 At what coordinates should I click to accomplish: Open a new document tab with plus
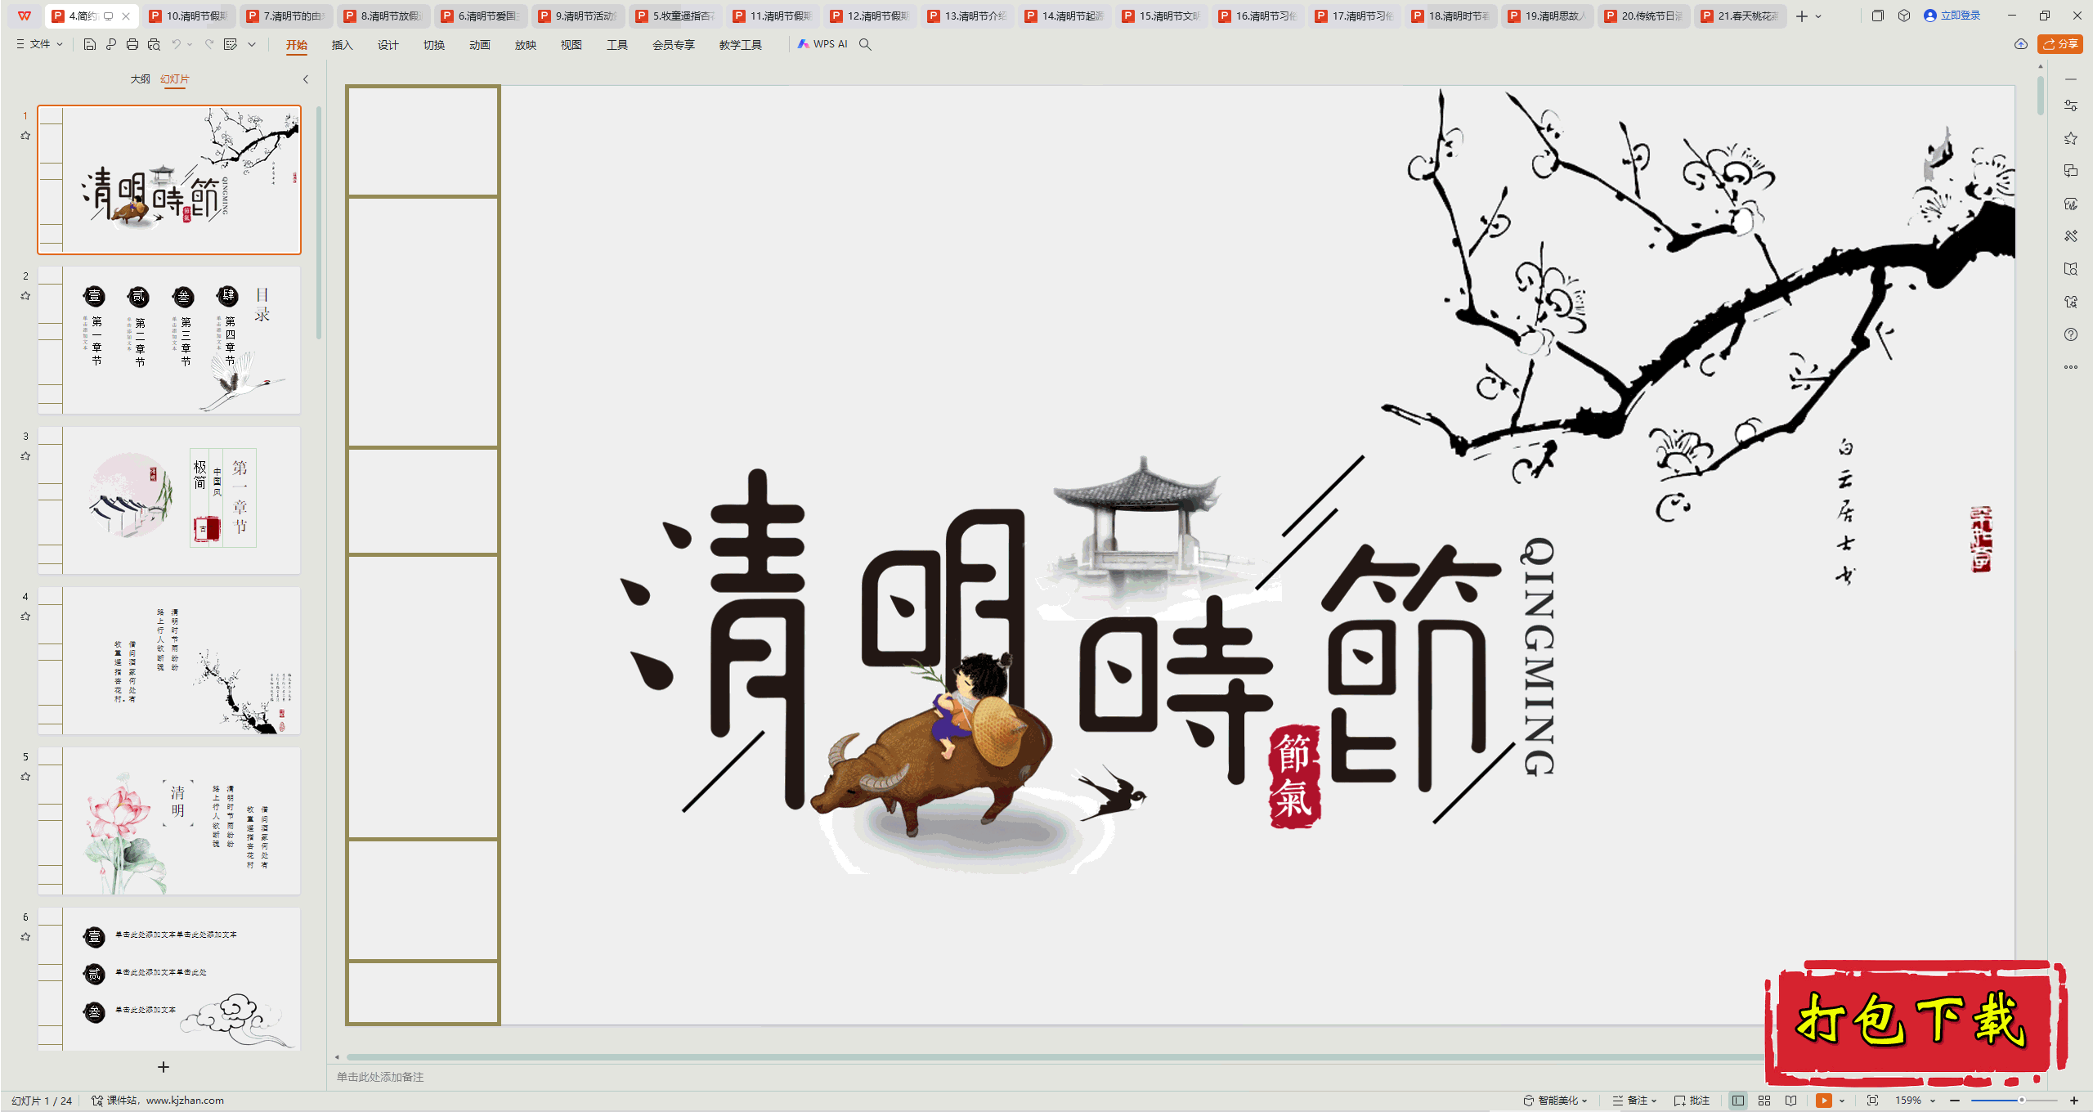pyautogui.click(x=1801, y=16)
